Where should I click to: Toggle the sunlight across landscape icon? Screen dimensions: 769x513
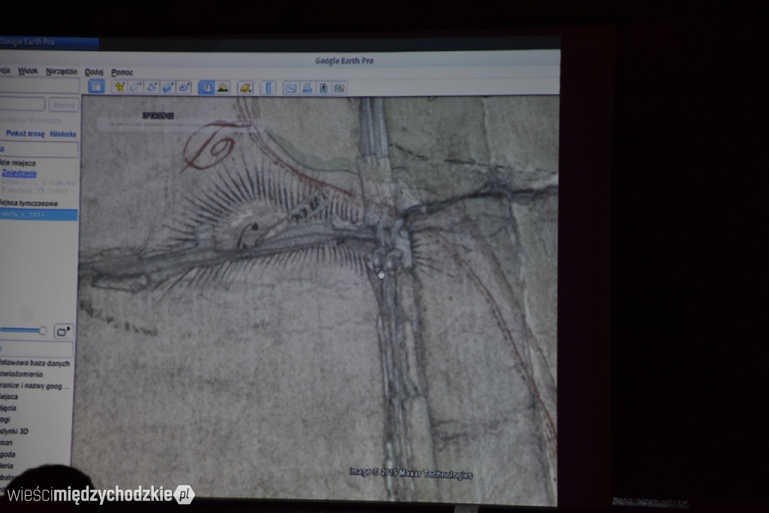(222, 88)
